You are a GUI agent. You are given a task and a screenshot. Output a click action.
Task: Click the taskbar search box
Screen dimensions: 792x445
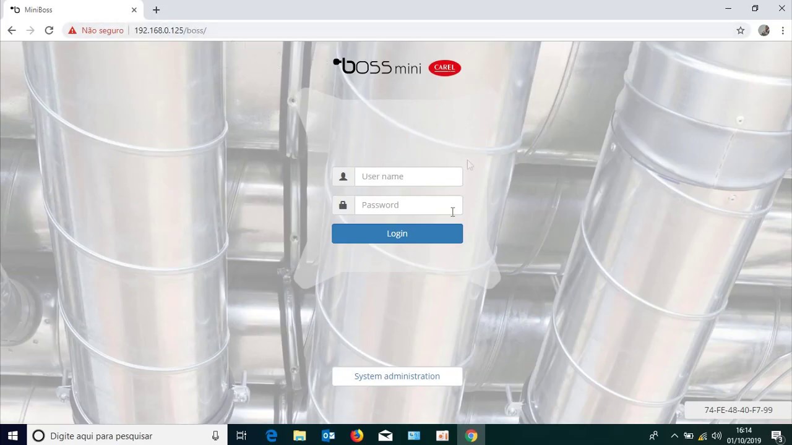pyautogui.click(x=127, y=436)
